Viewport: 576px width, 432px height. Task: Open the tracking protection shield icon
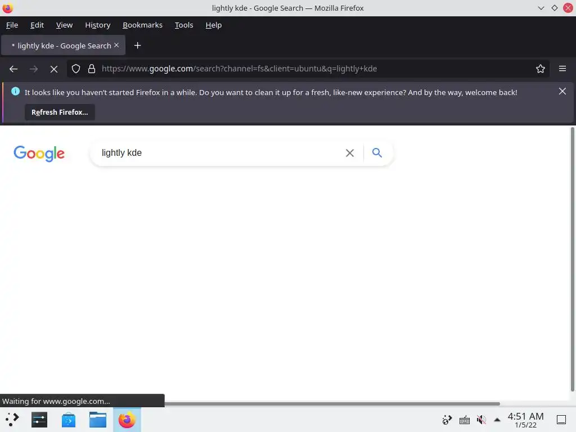click(x=76, y=69)
